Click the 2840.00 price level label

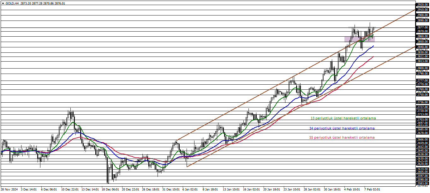[x=422, y=47]
